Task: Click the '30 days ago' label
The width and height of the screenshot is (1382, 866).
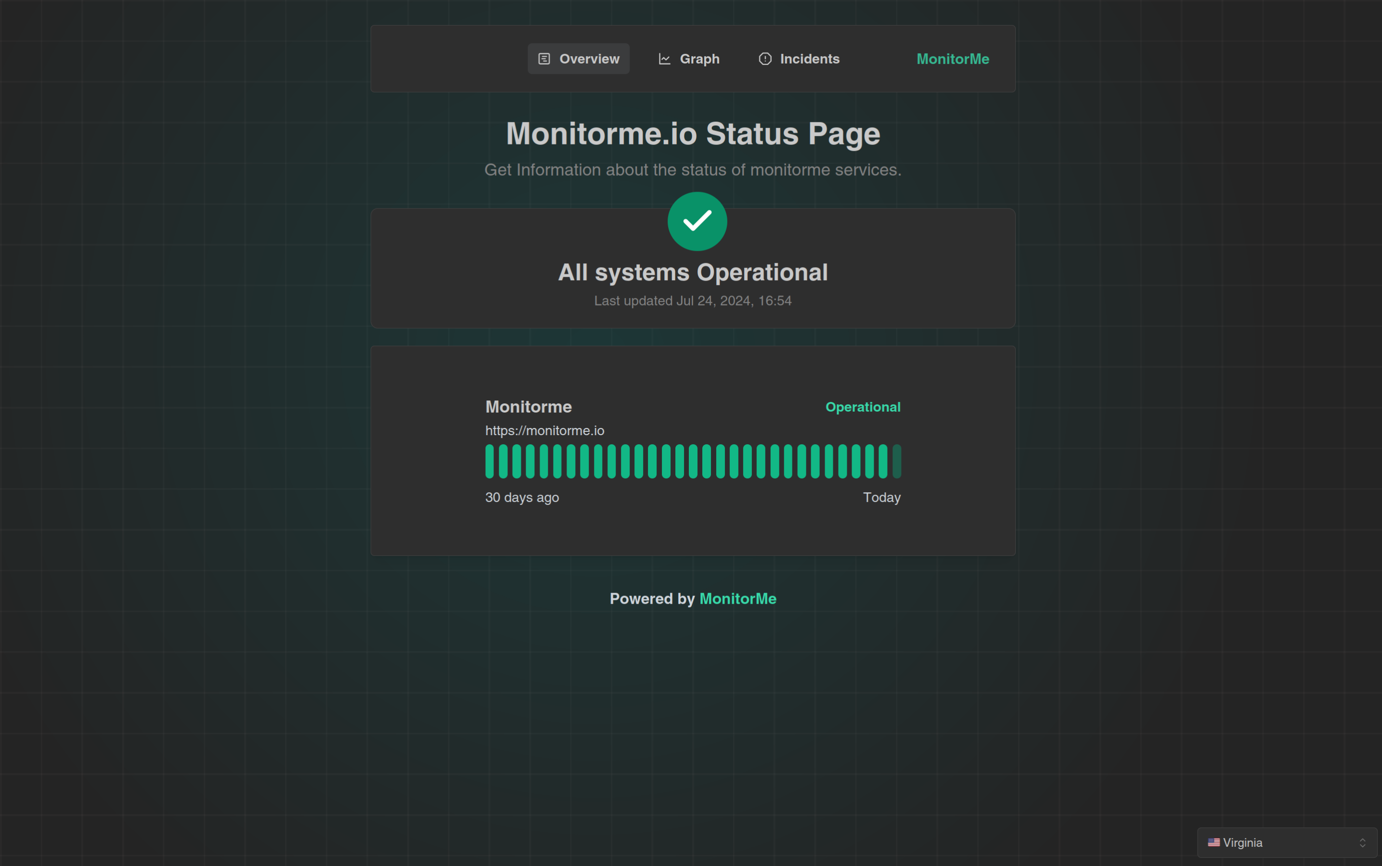Action: (522, 498)
